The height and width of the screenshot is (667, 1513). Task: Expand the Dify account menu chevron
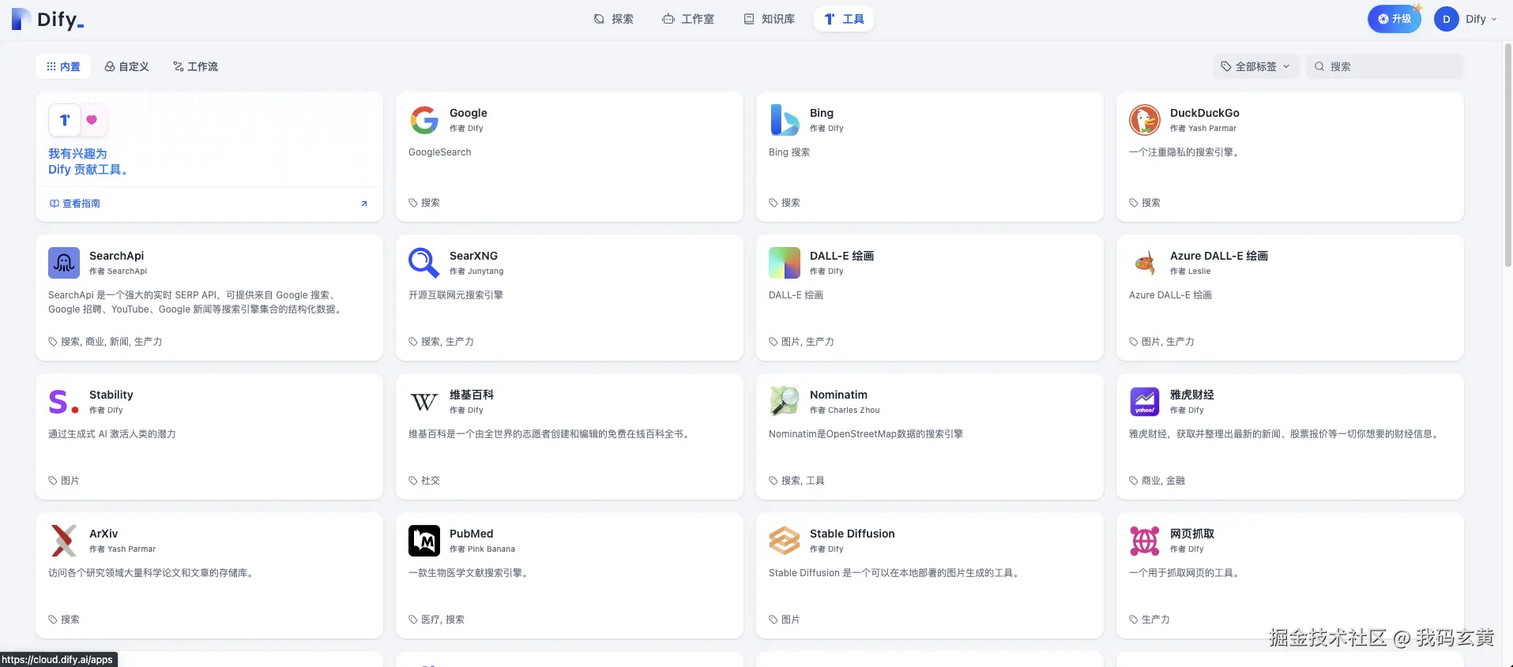coord(1494,19)
